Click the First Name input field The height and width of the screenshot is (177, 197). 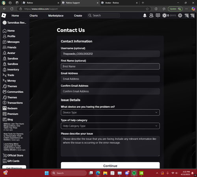[x=110, y=66]
